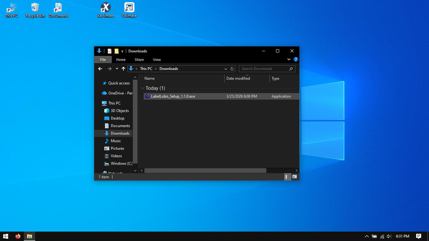Viewport: 429px width, 241px height.
Task: Sort by Date modified column
Action: click(238, 78)
